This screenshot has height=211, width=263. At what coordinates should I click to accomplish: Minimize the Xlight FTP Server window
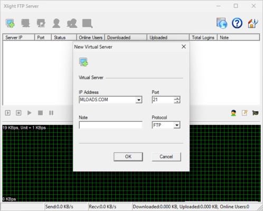pyautogui.click(x=218, y=6)
